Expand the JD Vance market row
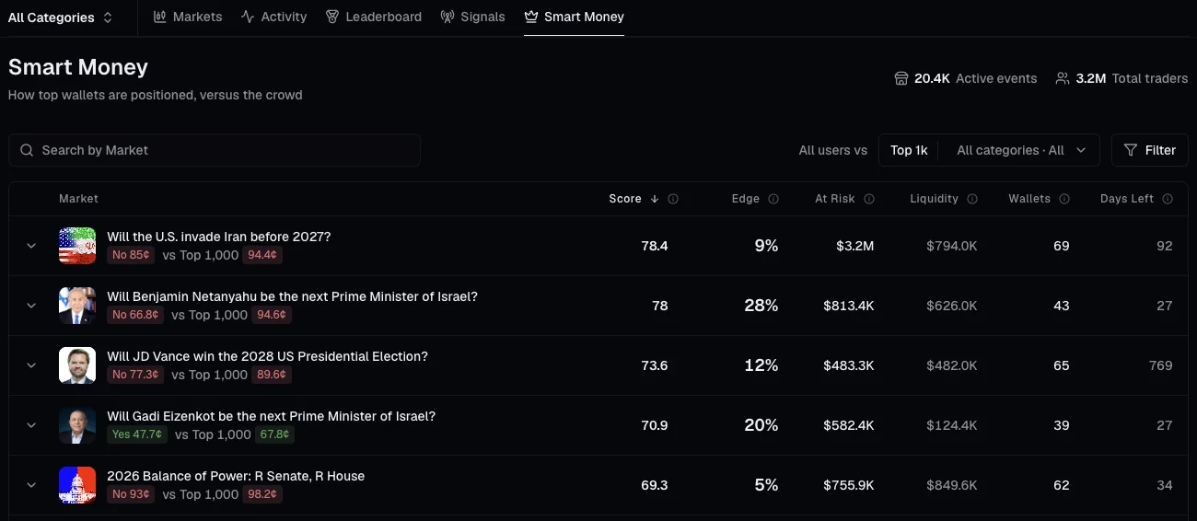This screenshot has width=1197, height=521. [31, 365]
